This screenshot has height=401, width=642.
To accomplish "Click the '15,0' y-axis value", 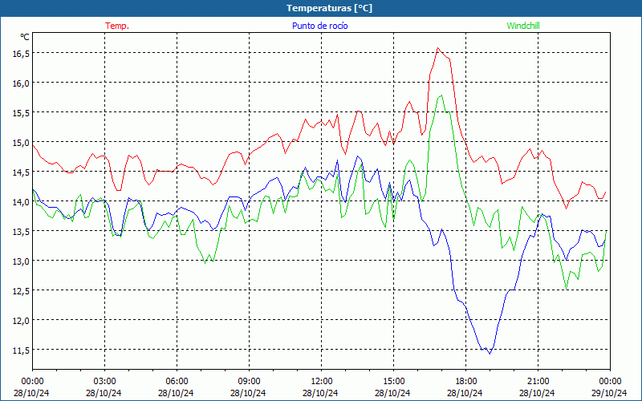I will 22,143.
